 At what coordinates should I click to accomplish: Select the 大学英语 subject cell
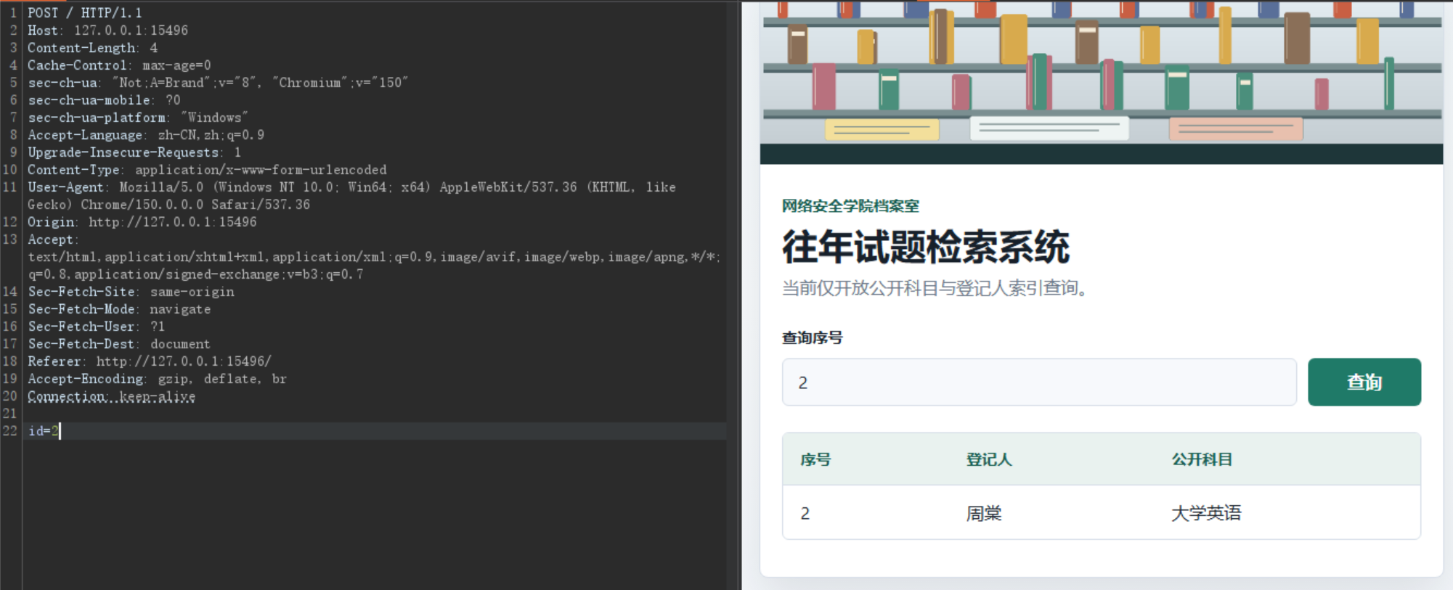click(x=1206, y=513)
